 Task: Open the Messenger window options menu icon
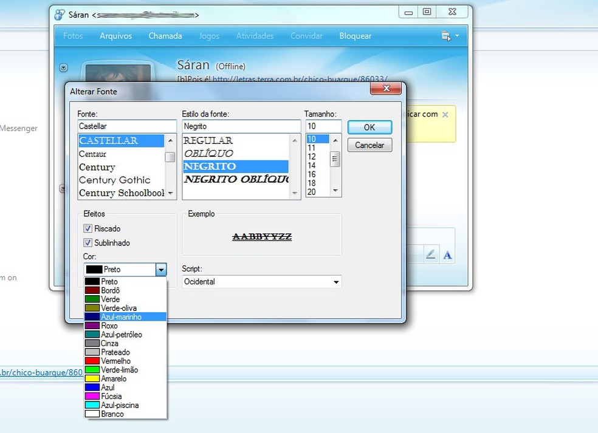[450, 36]
